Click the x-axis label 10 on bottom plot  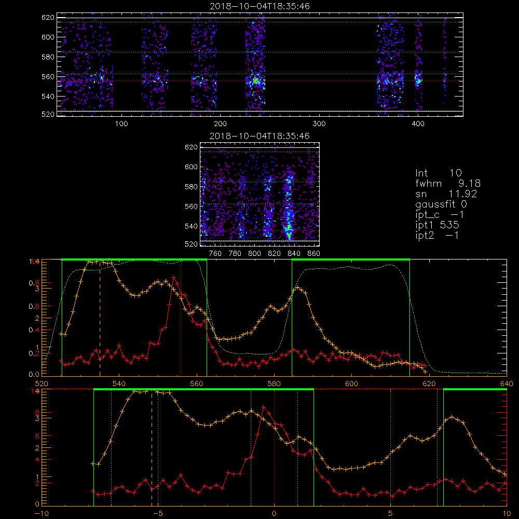[x=507, y=514]
